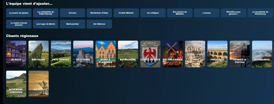Click Les loups de Berlin button

point(45,24)
